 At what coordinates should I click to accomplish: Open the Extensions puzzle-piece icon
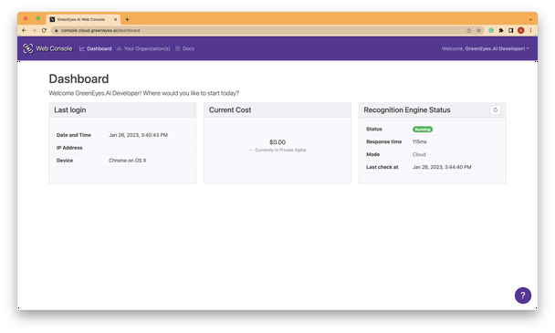501,30
